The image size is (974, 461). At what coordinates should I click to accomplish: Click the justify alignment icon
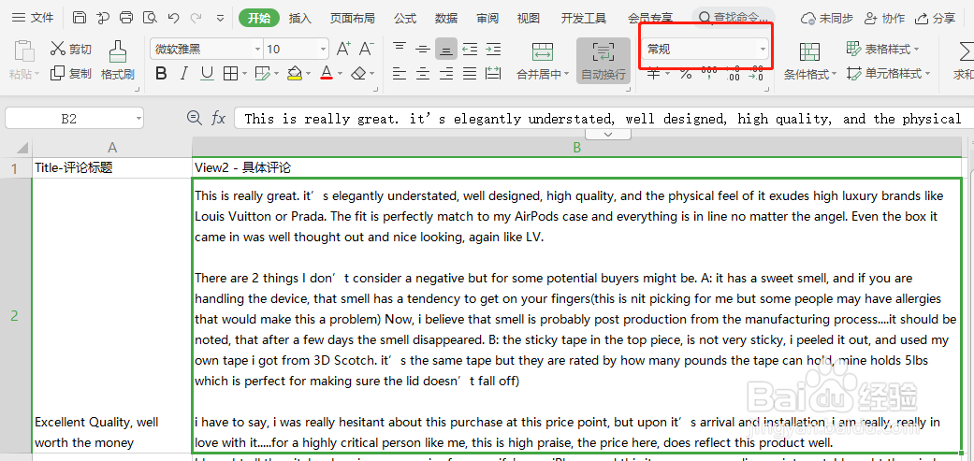click(470, 74)
